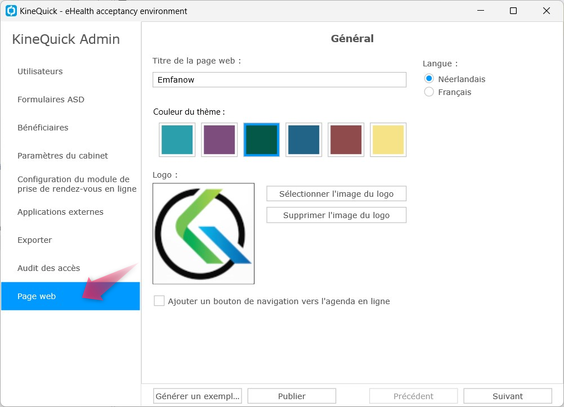Choose the blue theme color
This screenshot has width=564, height=407.
[303, 140]
